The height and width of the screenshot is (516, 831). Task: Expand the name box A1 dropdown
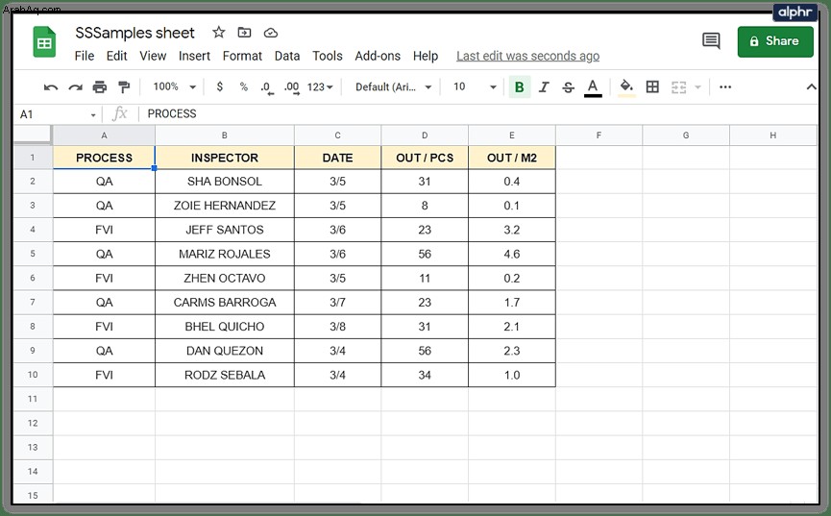click(x=93, y=114)
